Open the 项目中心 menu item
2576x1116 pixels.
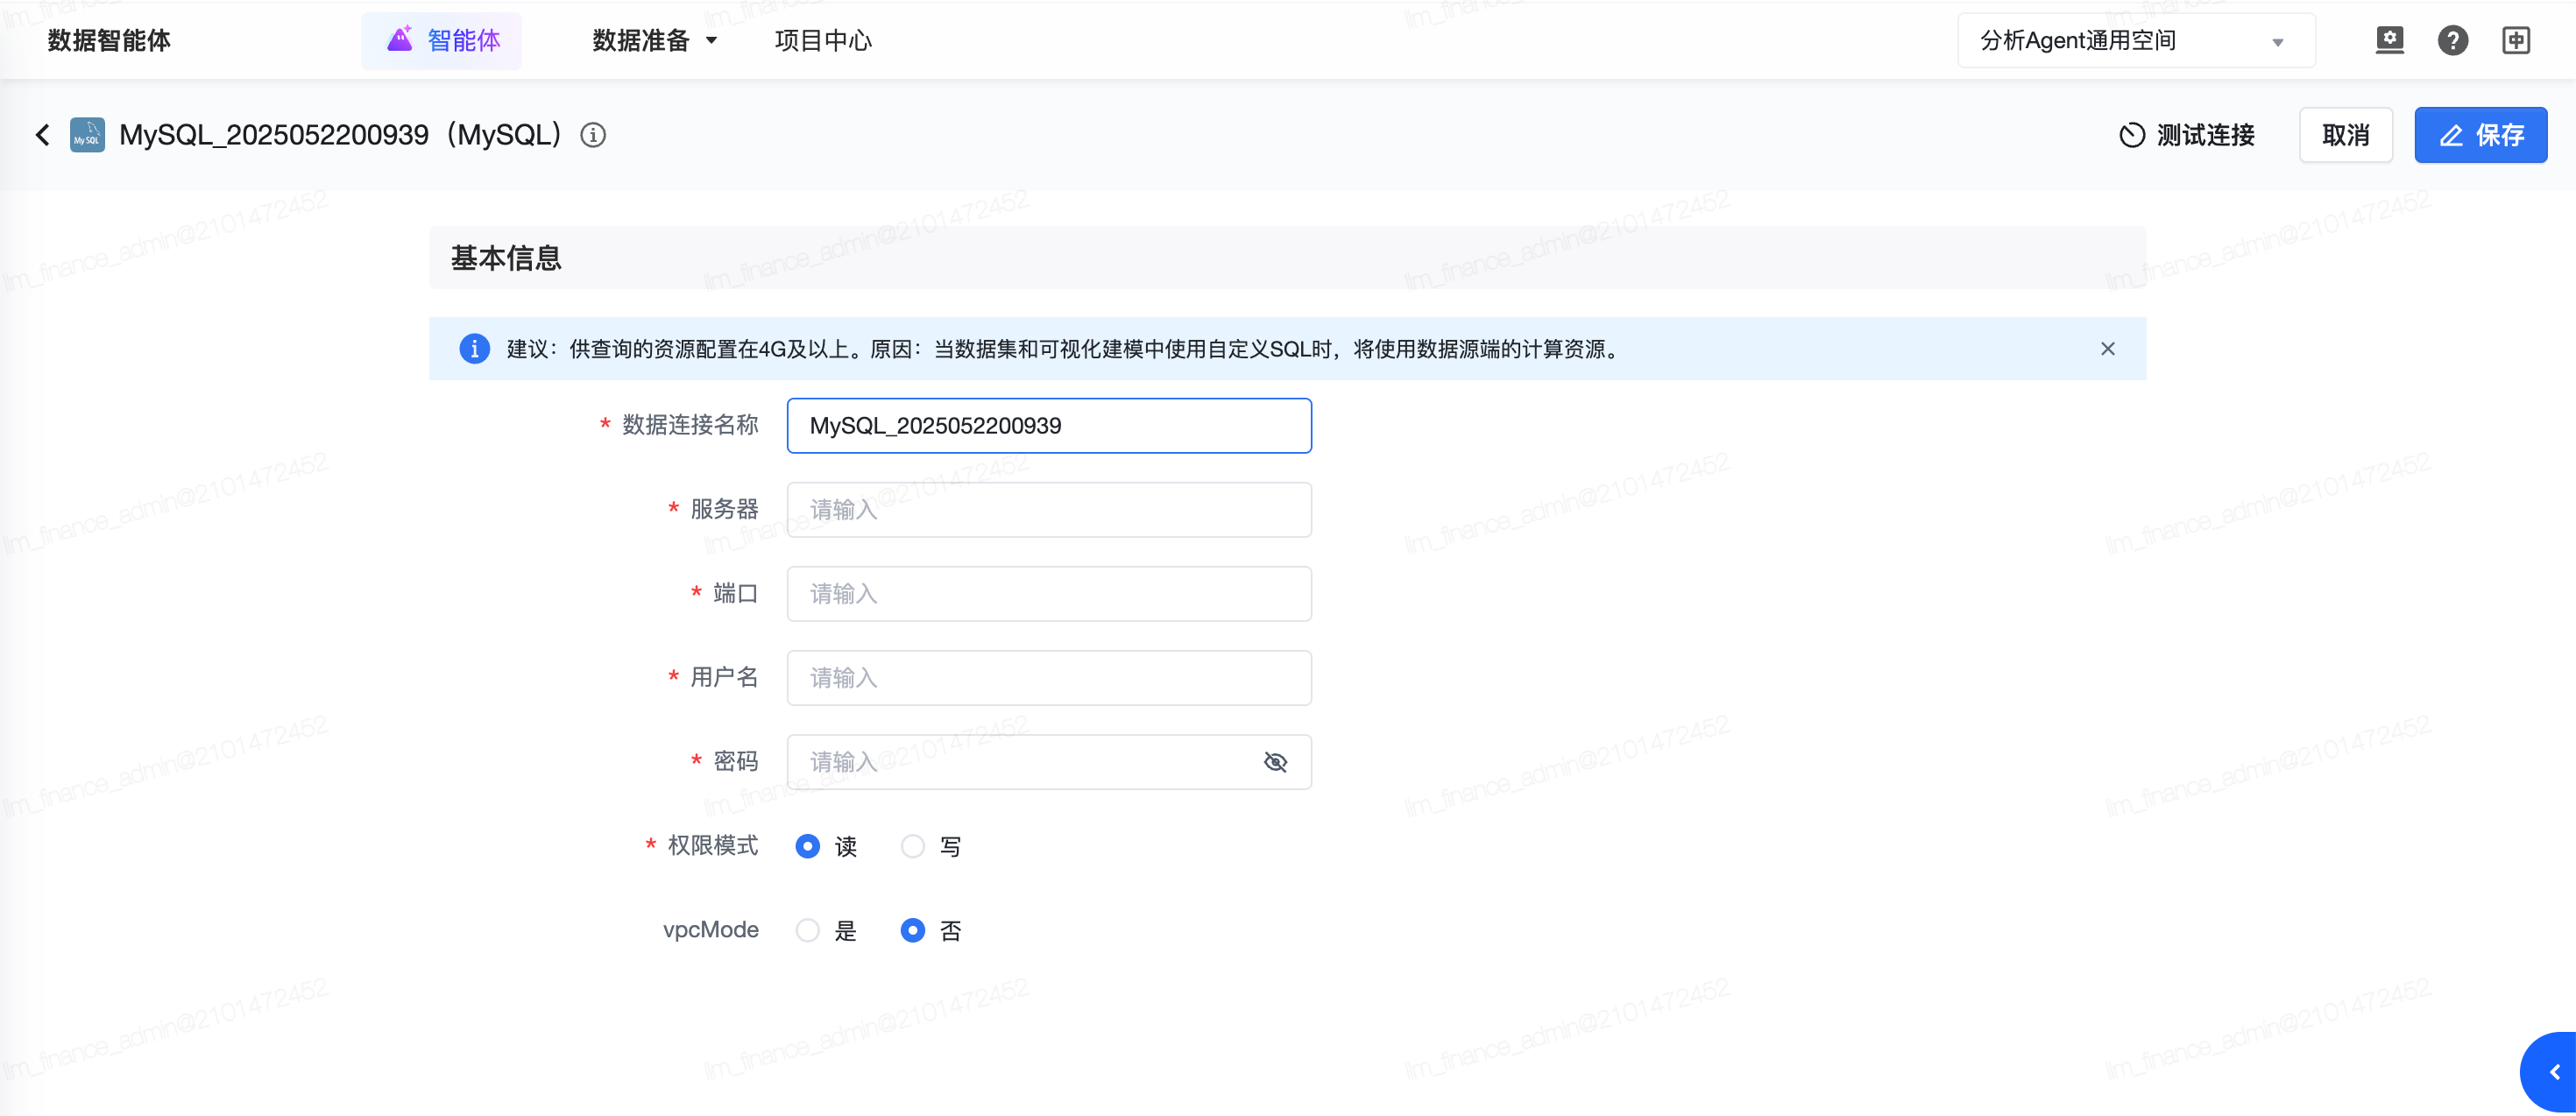pos(822,41)
